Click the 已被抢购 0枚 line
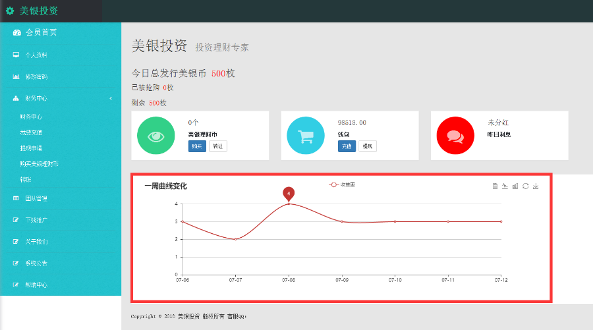Viewport: 593px width, 330px height. point(152,88)
